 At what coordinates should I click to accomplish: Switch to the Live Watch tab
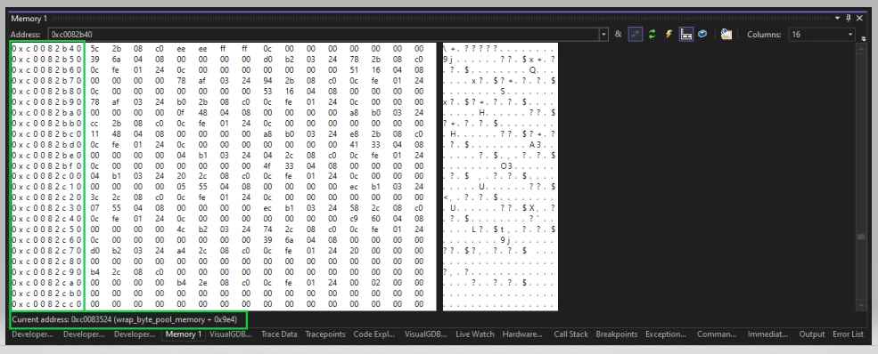(475, 334)
